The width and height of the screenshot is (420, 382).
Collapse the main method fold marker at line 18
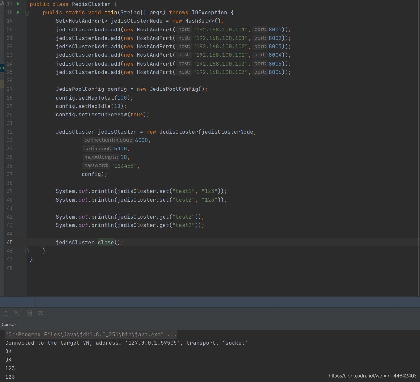pos(27,13)
